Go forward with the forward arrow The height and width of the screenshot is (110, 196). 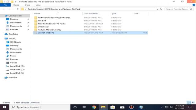pos(9,9)
